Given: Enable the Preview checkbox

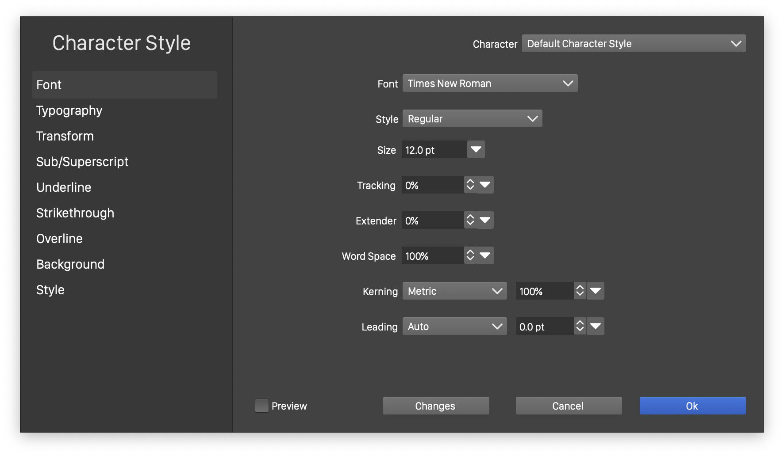Looking at the screenshot, I should (x=262, y=406).
